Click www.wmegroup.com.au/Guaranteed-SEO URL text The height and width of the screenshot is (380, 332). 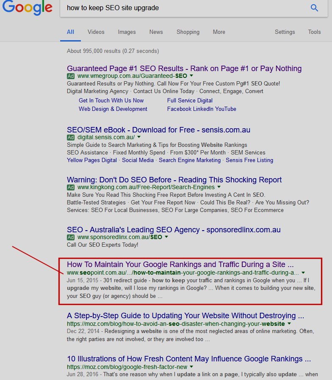tap(132, 76)
